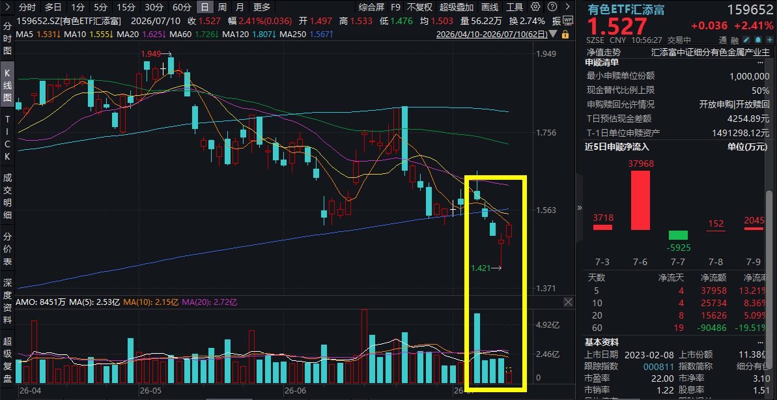Expand the toolbar with the right chevron
The width and height of the screenshot is (777, 400).
pos(569,7)
